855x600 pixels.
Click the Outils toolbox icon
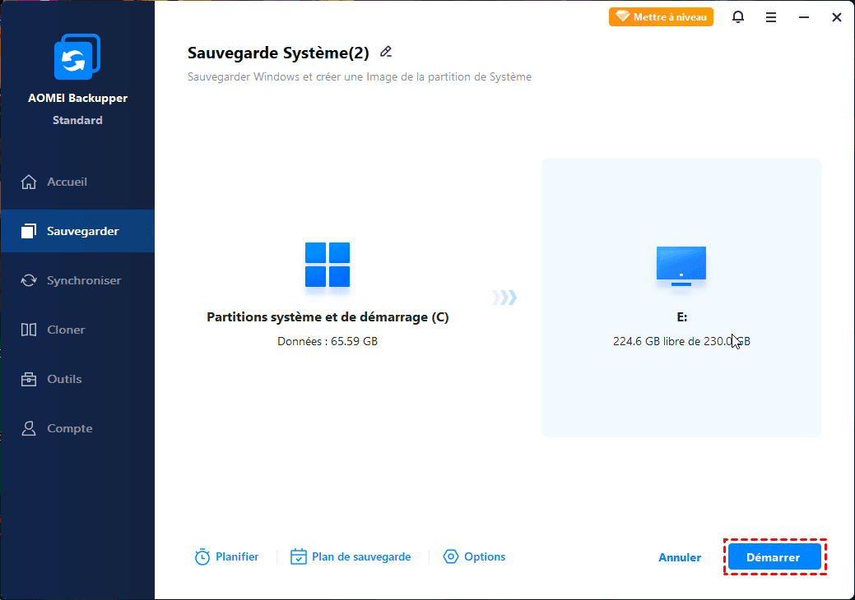[29, 379]
